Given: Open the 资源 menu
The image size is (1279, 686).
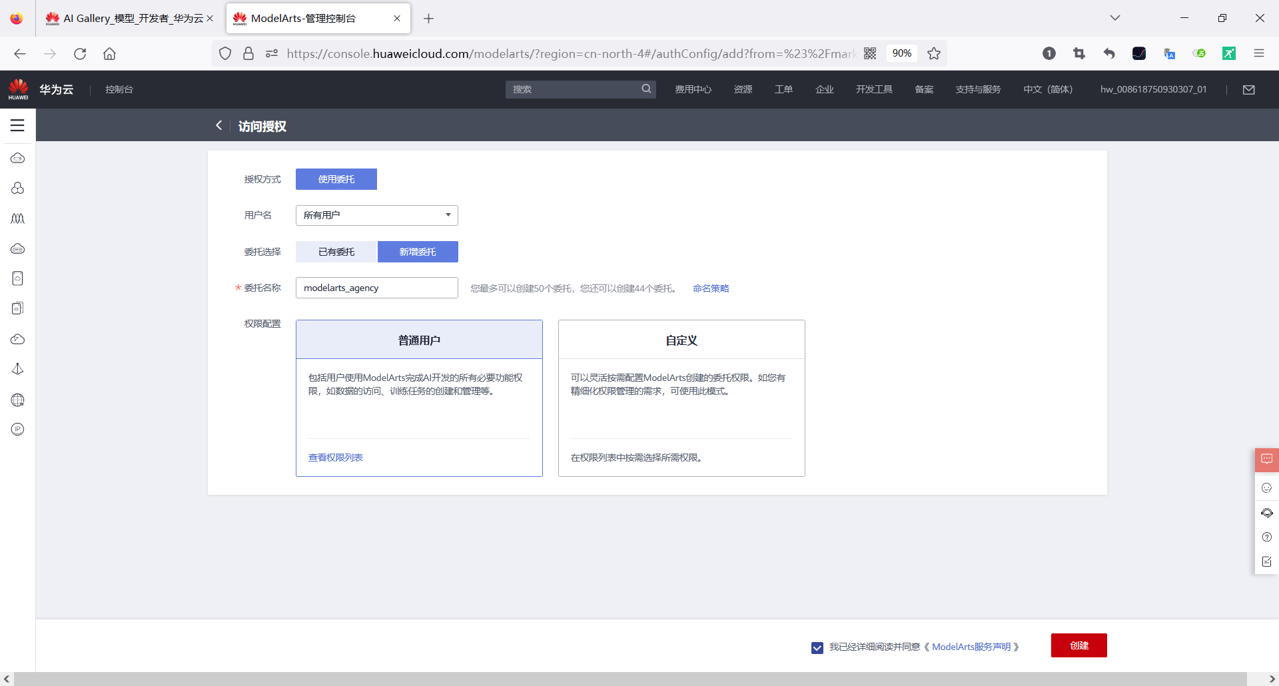Looking at the screenshot, I should (743, 89).
